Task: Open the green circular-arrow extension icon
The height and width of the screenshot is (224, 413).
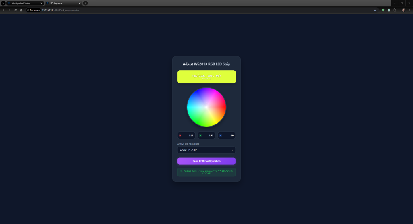Action: (389, 10)
